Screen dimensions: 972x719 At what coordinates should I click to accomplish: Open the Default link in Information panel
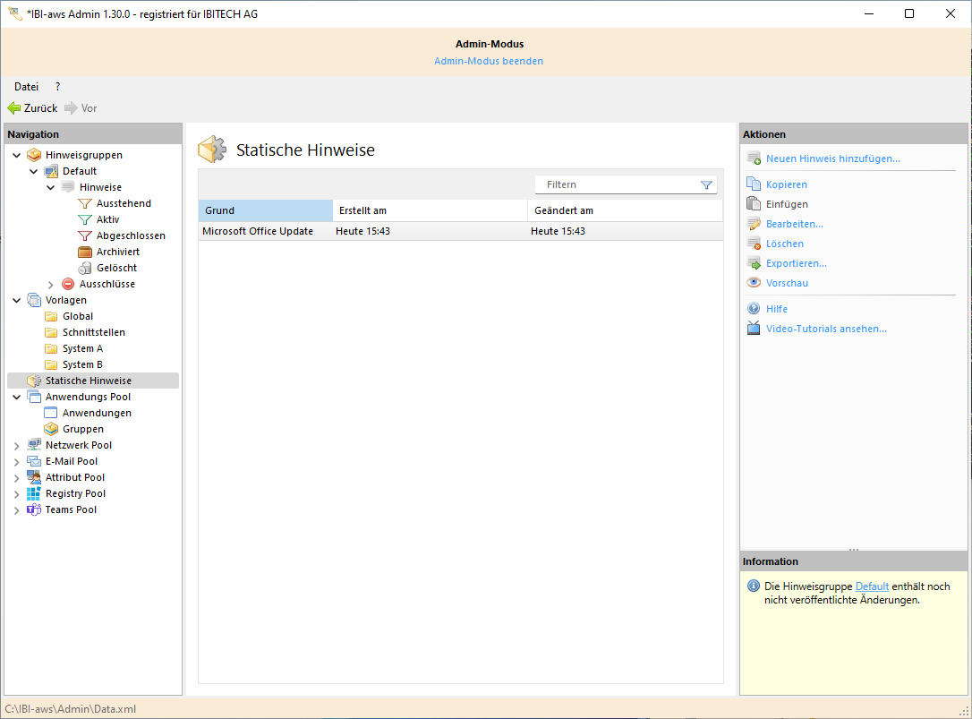(872, 586)
